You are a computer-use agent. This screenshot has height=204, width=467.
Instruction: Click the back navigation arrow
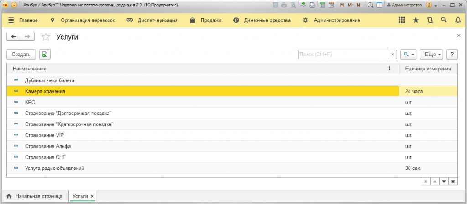pyautogui.click(x=14, y=37)
